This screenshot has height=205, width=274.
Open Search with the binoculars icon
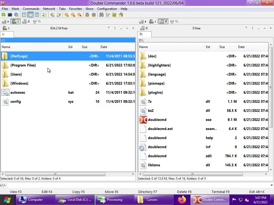tap(101, 15)
